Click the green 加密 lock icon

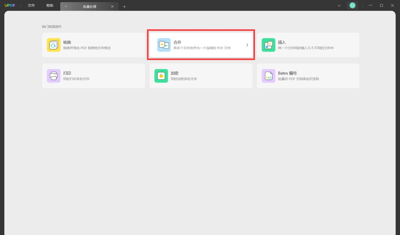[x=161, y=76]
